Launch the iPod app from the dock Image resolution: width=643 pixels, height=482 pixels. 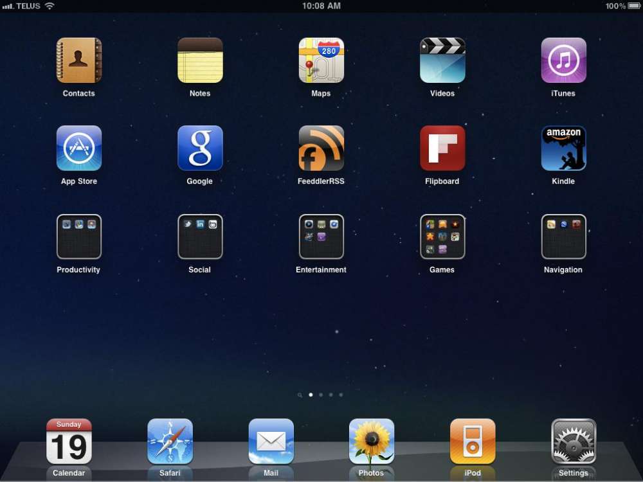[473, 442]
